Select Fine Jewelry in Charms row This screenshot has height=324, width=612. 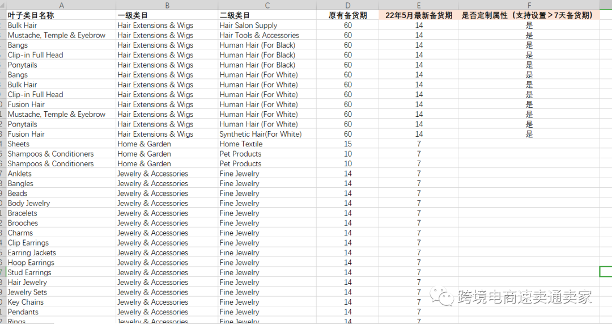point(267,233)
